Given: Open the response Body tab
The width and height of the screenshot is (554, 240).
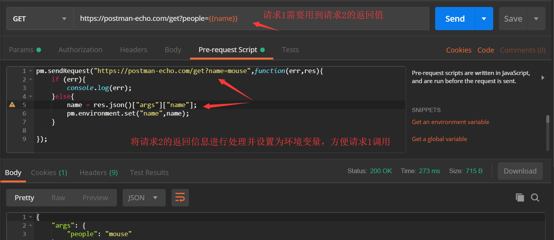Looking at the screenshot, I should pyautogui.click(x=13, y=172).
